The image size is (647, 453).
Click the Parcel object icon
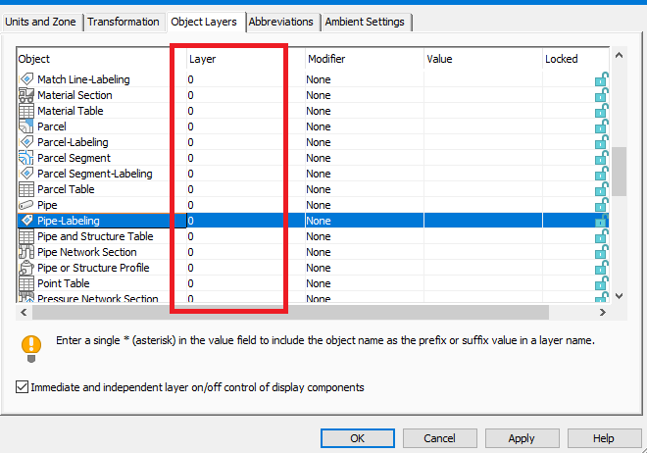26,126
